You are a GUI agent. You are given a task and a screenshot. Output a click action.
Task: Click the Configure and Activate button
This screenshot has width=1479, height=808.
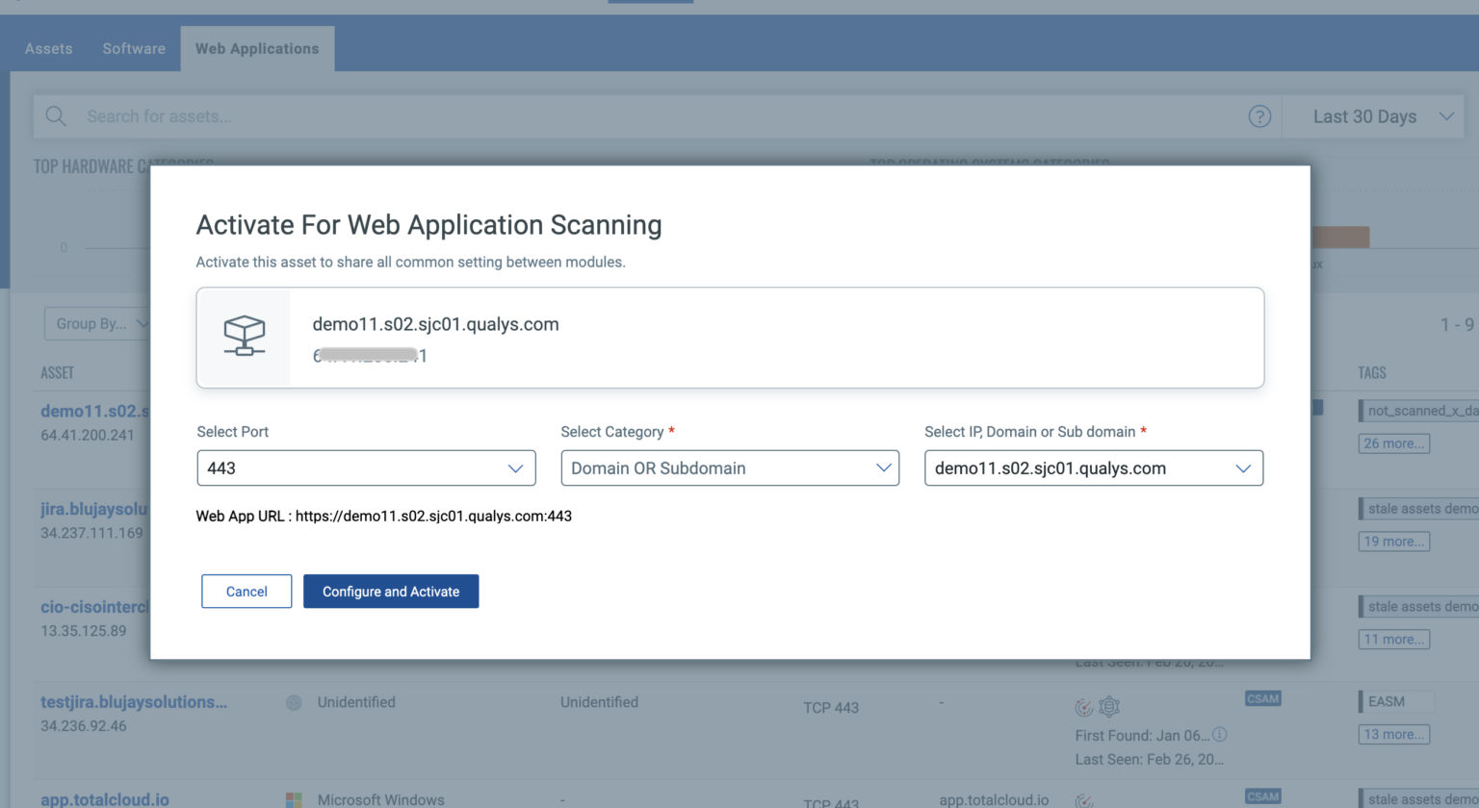click(391, 591)
